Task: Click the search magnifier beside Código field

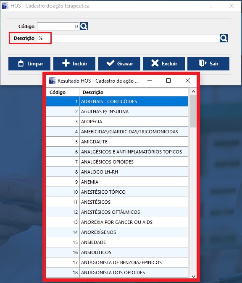Action: click(x=84, y=26)
